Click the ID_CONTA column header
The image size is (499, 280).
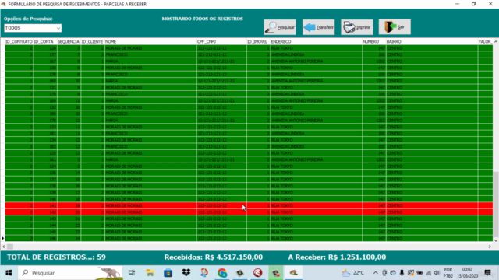click(x=45, y=41)
